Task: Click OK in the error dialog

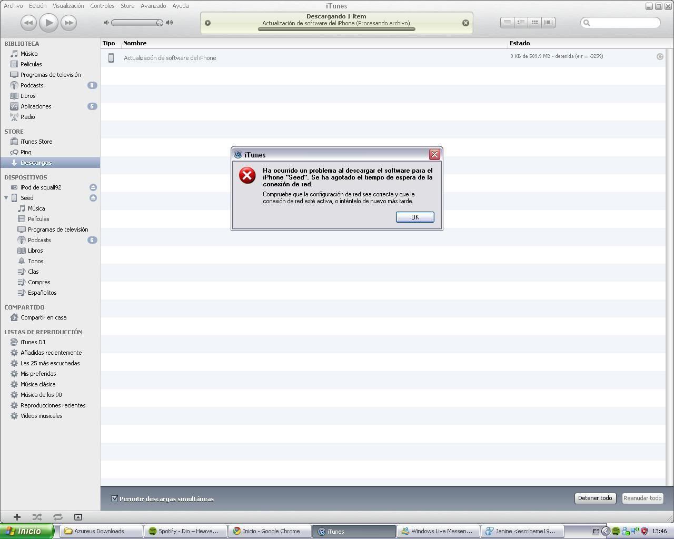Action: [415, 217]
